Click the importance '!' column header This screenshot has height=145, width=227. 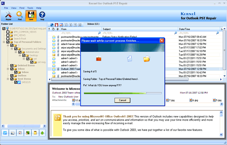coord(49,29)
